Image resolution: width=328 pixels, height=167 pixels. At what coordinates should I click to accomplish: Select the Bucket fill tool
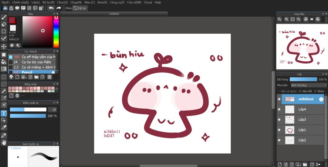pos(4,62)
